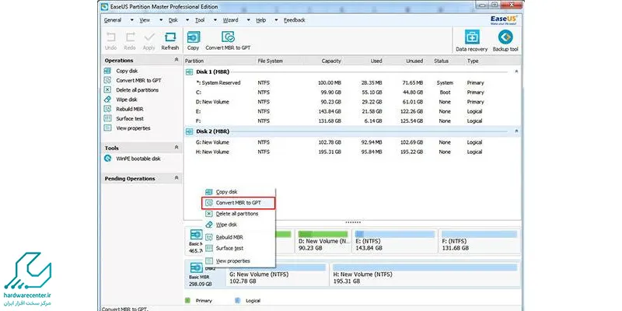The image size is (622, 311).
Task: Click Convert MBR to GPT toolbar icon
Action: coord(228,37)
